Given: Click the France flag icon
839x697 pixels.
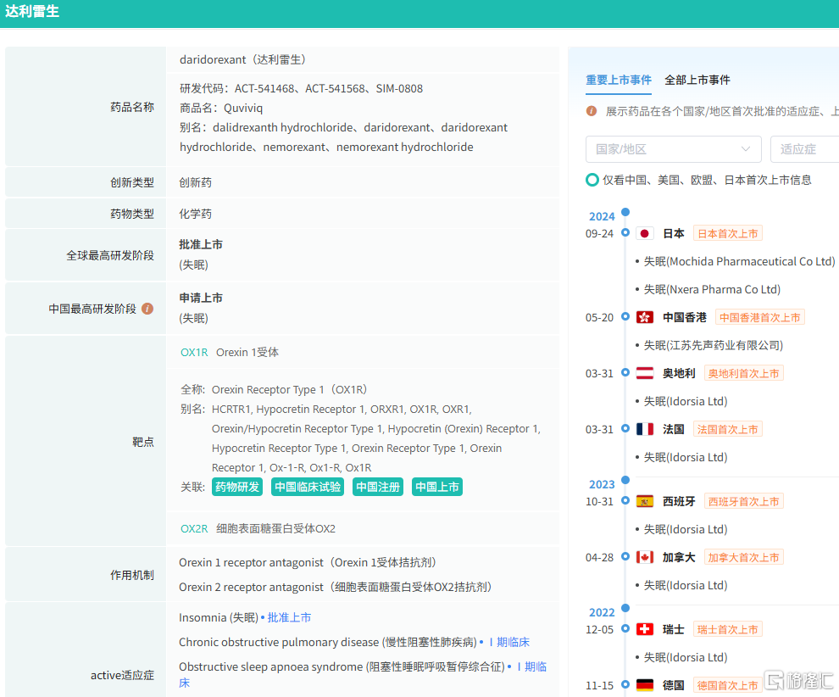Looking at the screenshot, I should tap(644, 429).
